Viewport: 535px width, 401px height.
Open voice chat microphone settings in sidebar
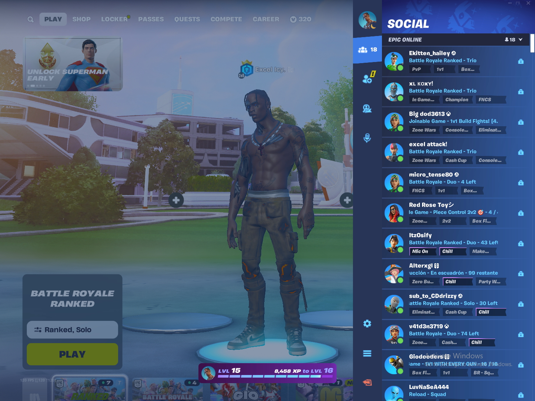[367, 138]
